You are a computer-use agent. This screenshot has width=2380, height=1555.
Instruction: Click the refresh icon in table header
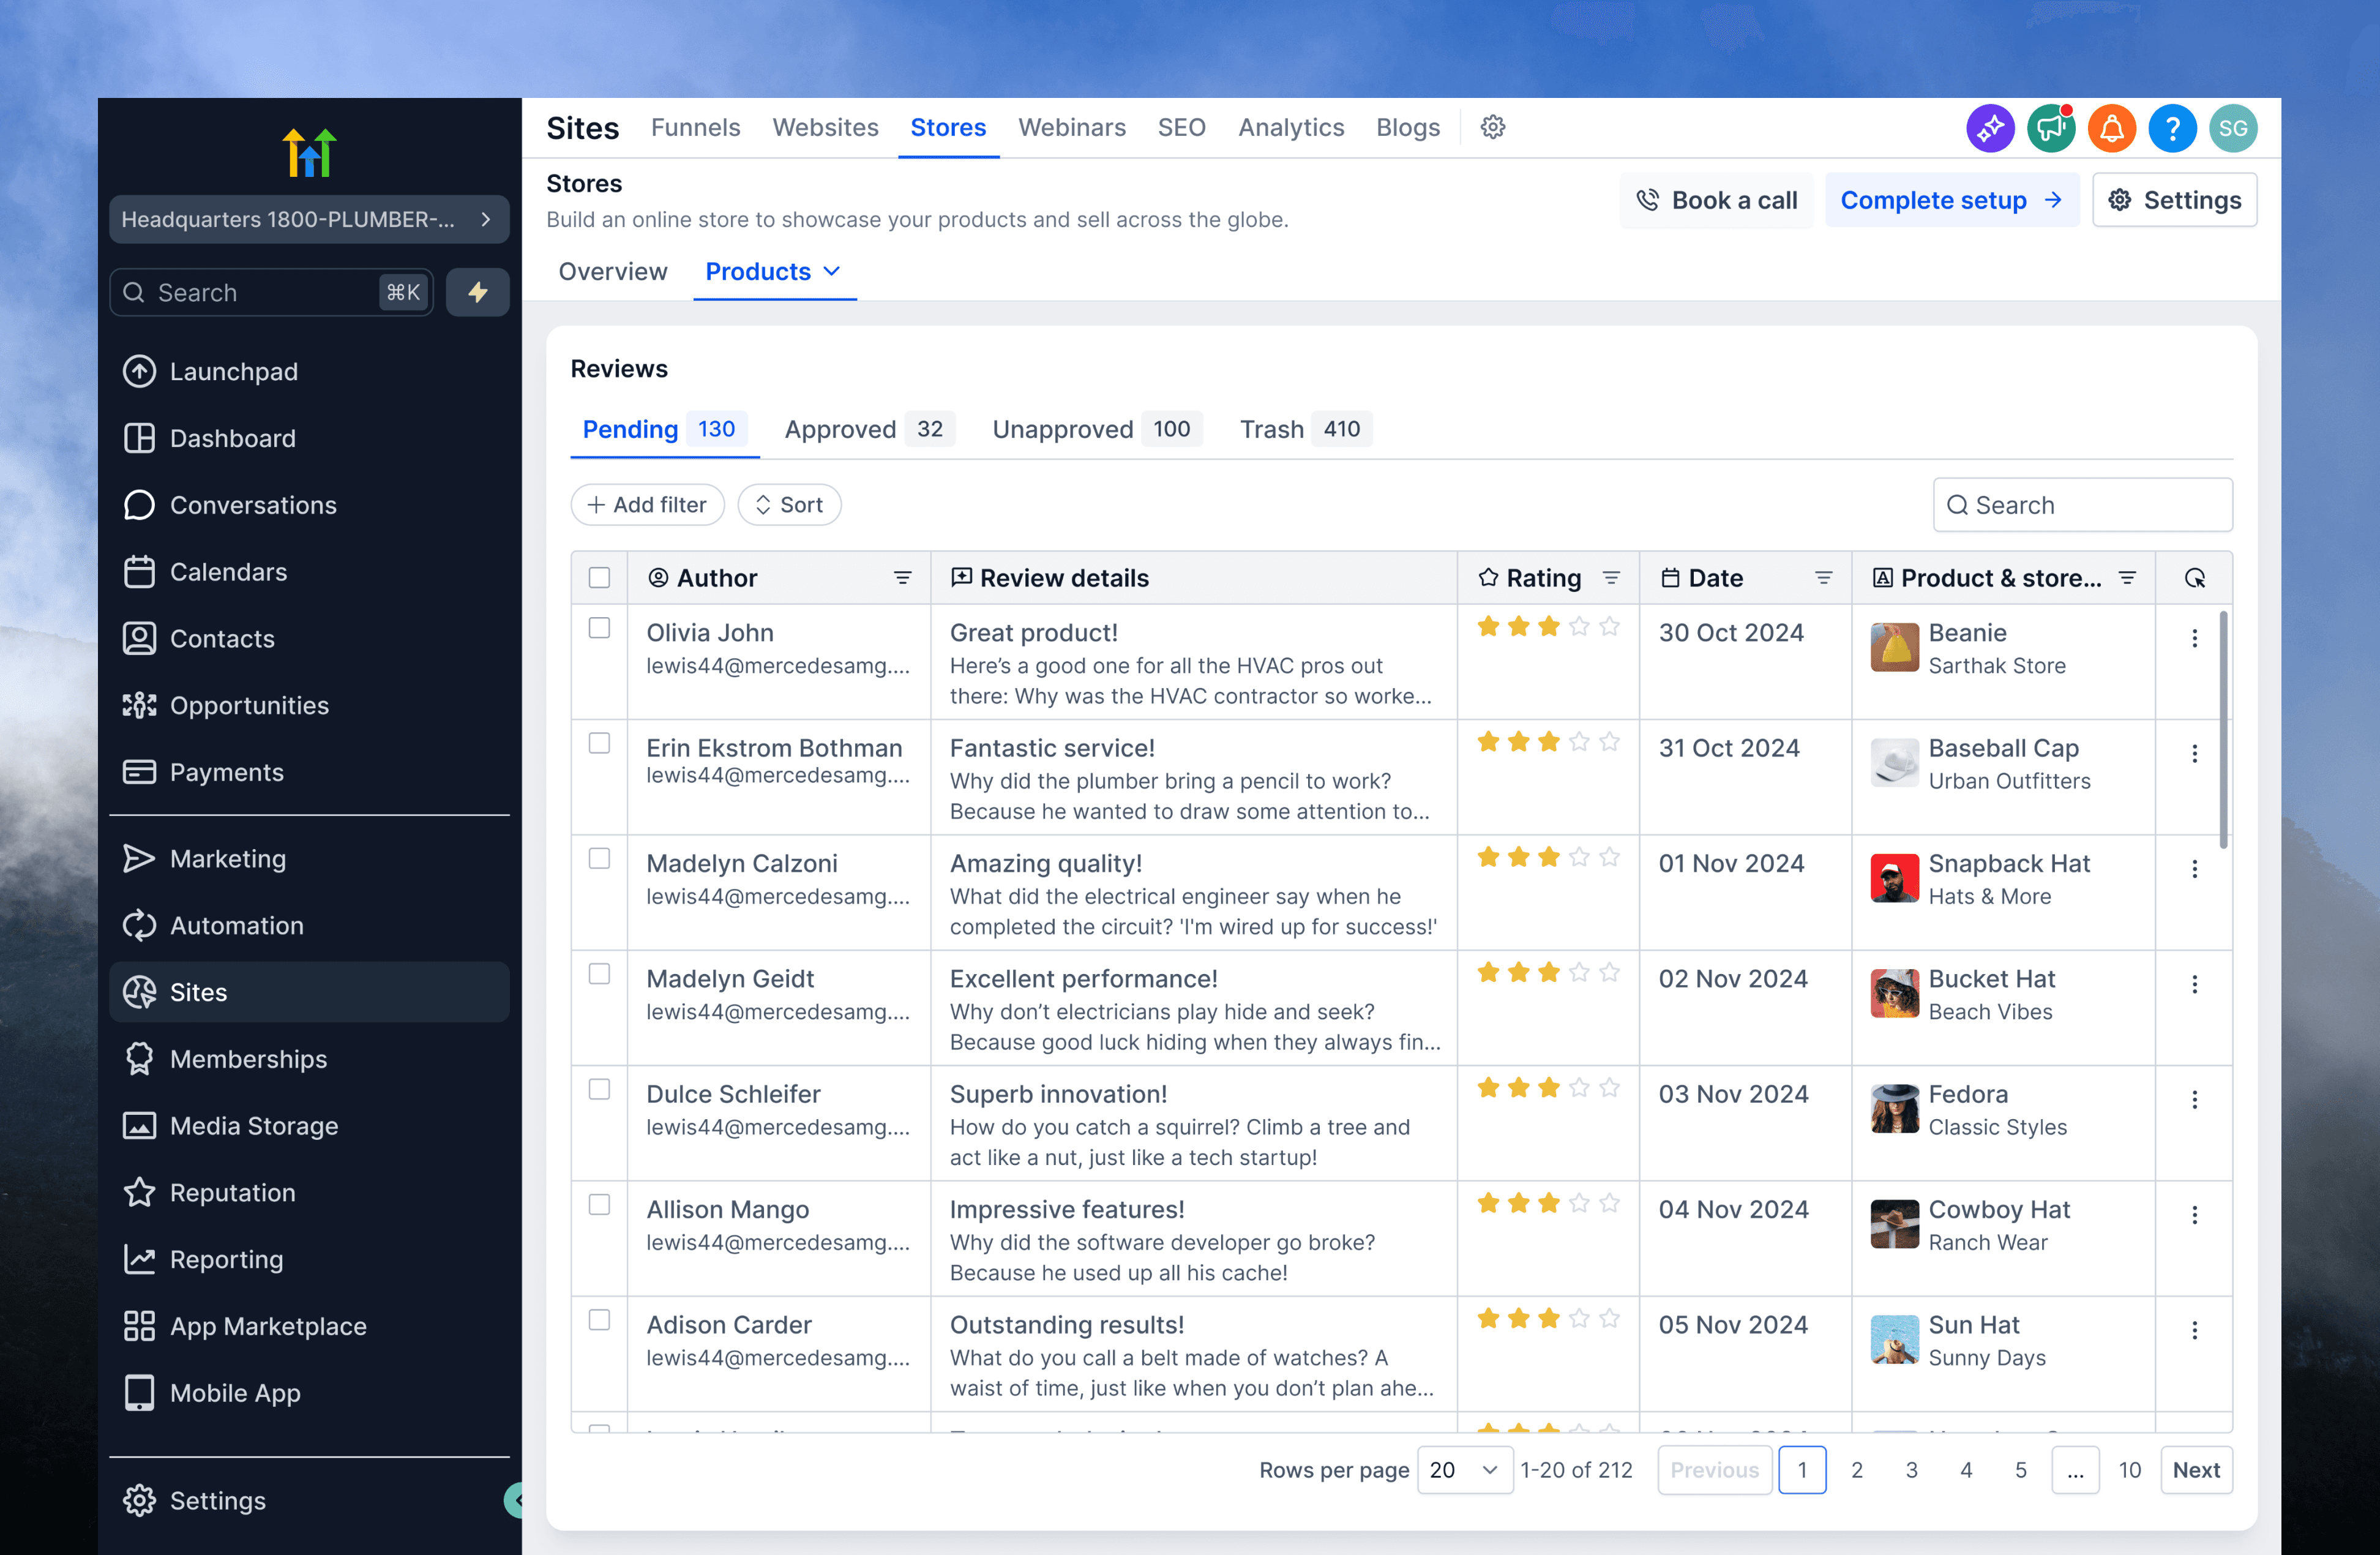[x=2194, y=578]
